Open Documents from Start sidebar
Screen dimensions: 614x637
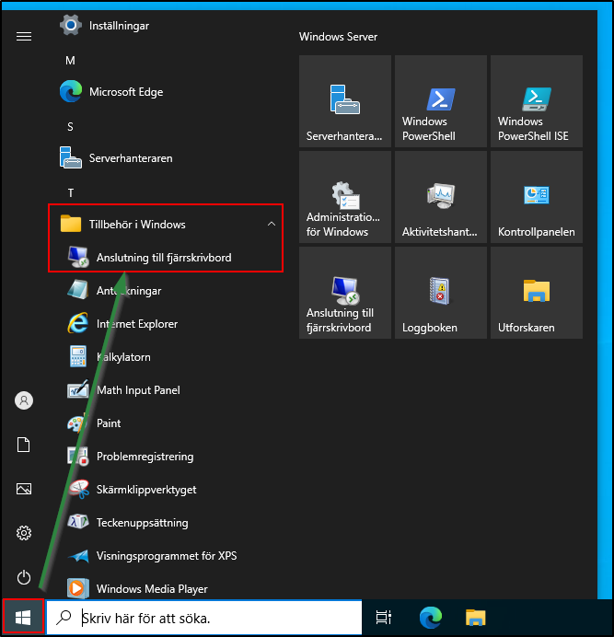24,445
